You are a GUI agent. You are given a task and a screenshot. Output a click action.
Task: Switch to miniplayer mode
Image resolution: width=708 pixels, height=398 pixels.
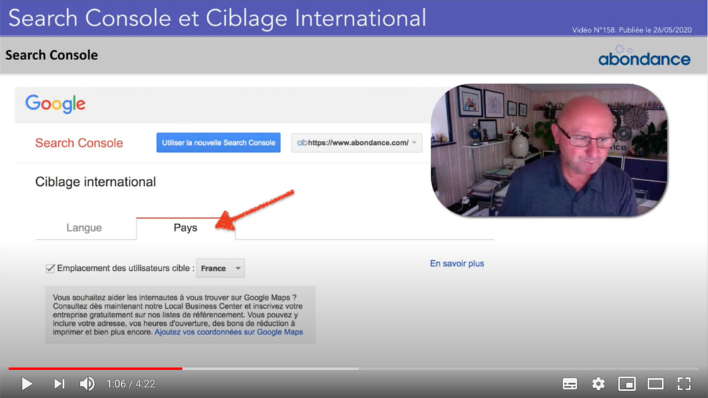click(x=627, y=384)
